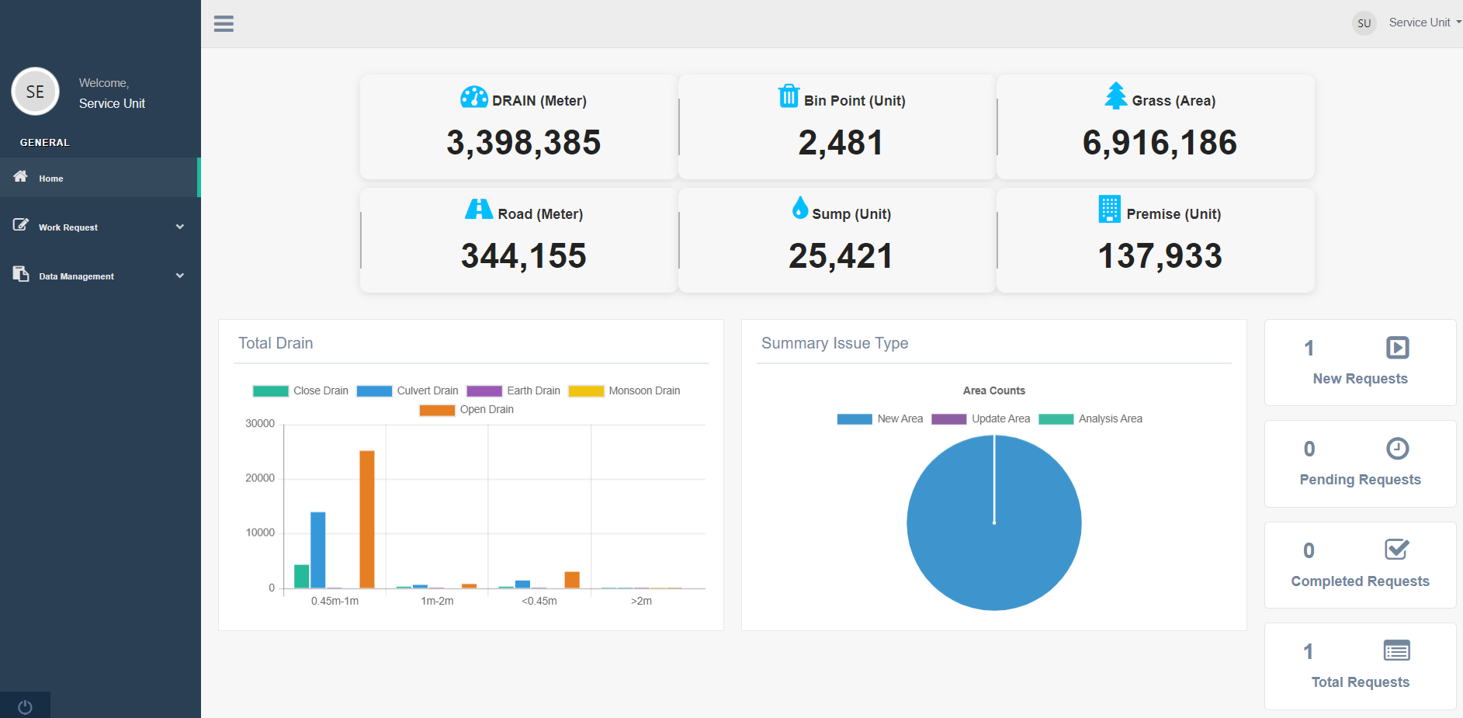
Task: Go to Home in sidebar
Action: point(51,179)
